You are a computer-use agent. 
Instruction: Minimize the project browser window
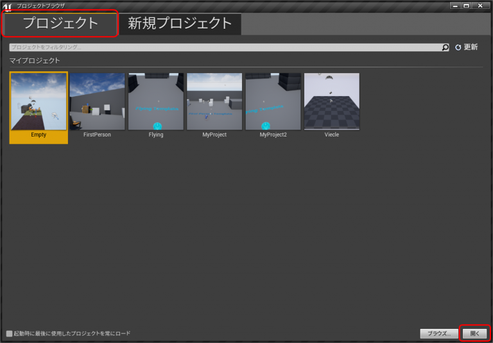[x=455, y=6]
